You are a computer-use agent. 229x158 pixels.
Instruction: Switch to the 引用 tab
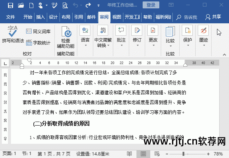[x=79, y=17]
